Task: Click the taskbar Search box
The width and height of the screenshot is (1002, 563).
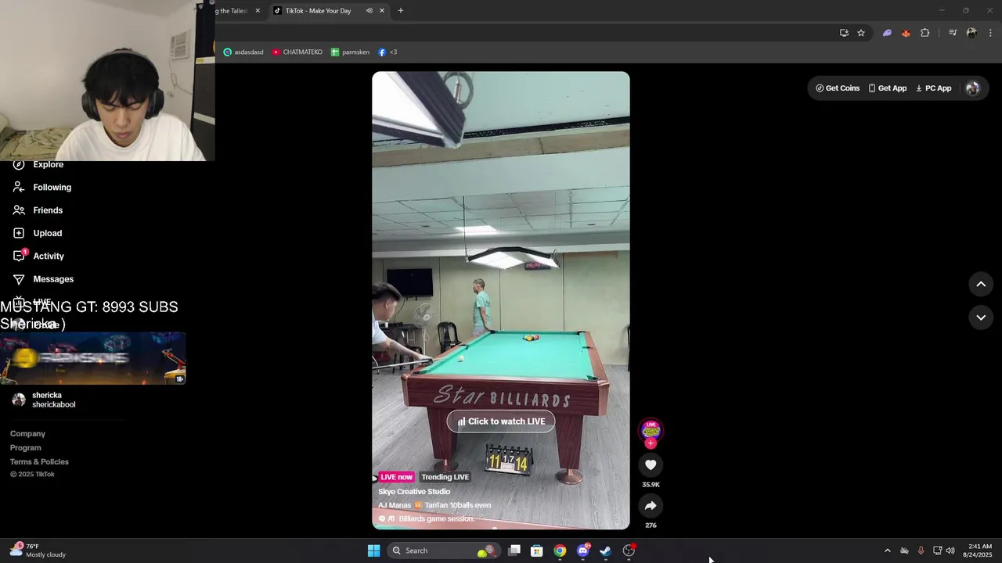Action: click(x=445, y=550)
